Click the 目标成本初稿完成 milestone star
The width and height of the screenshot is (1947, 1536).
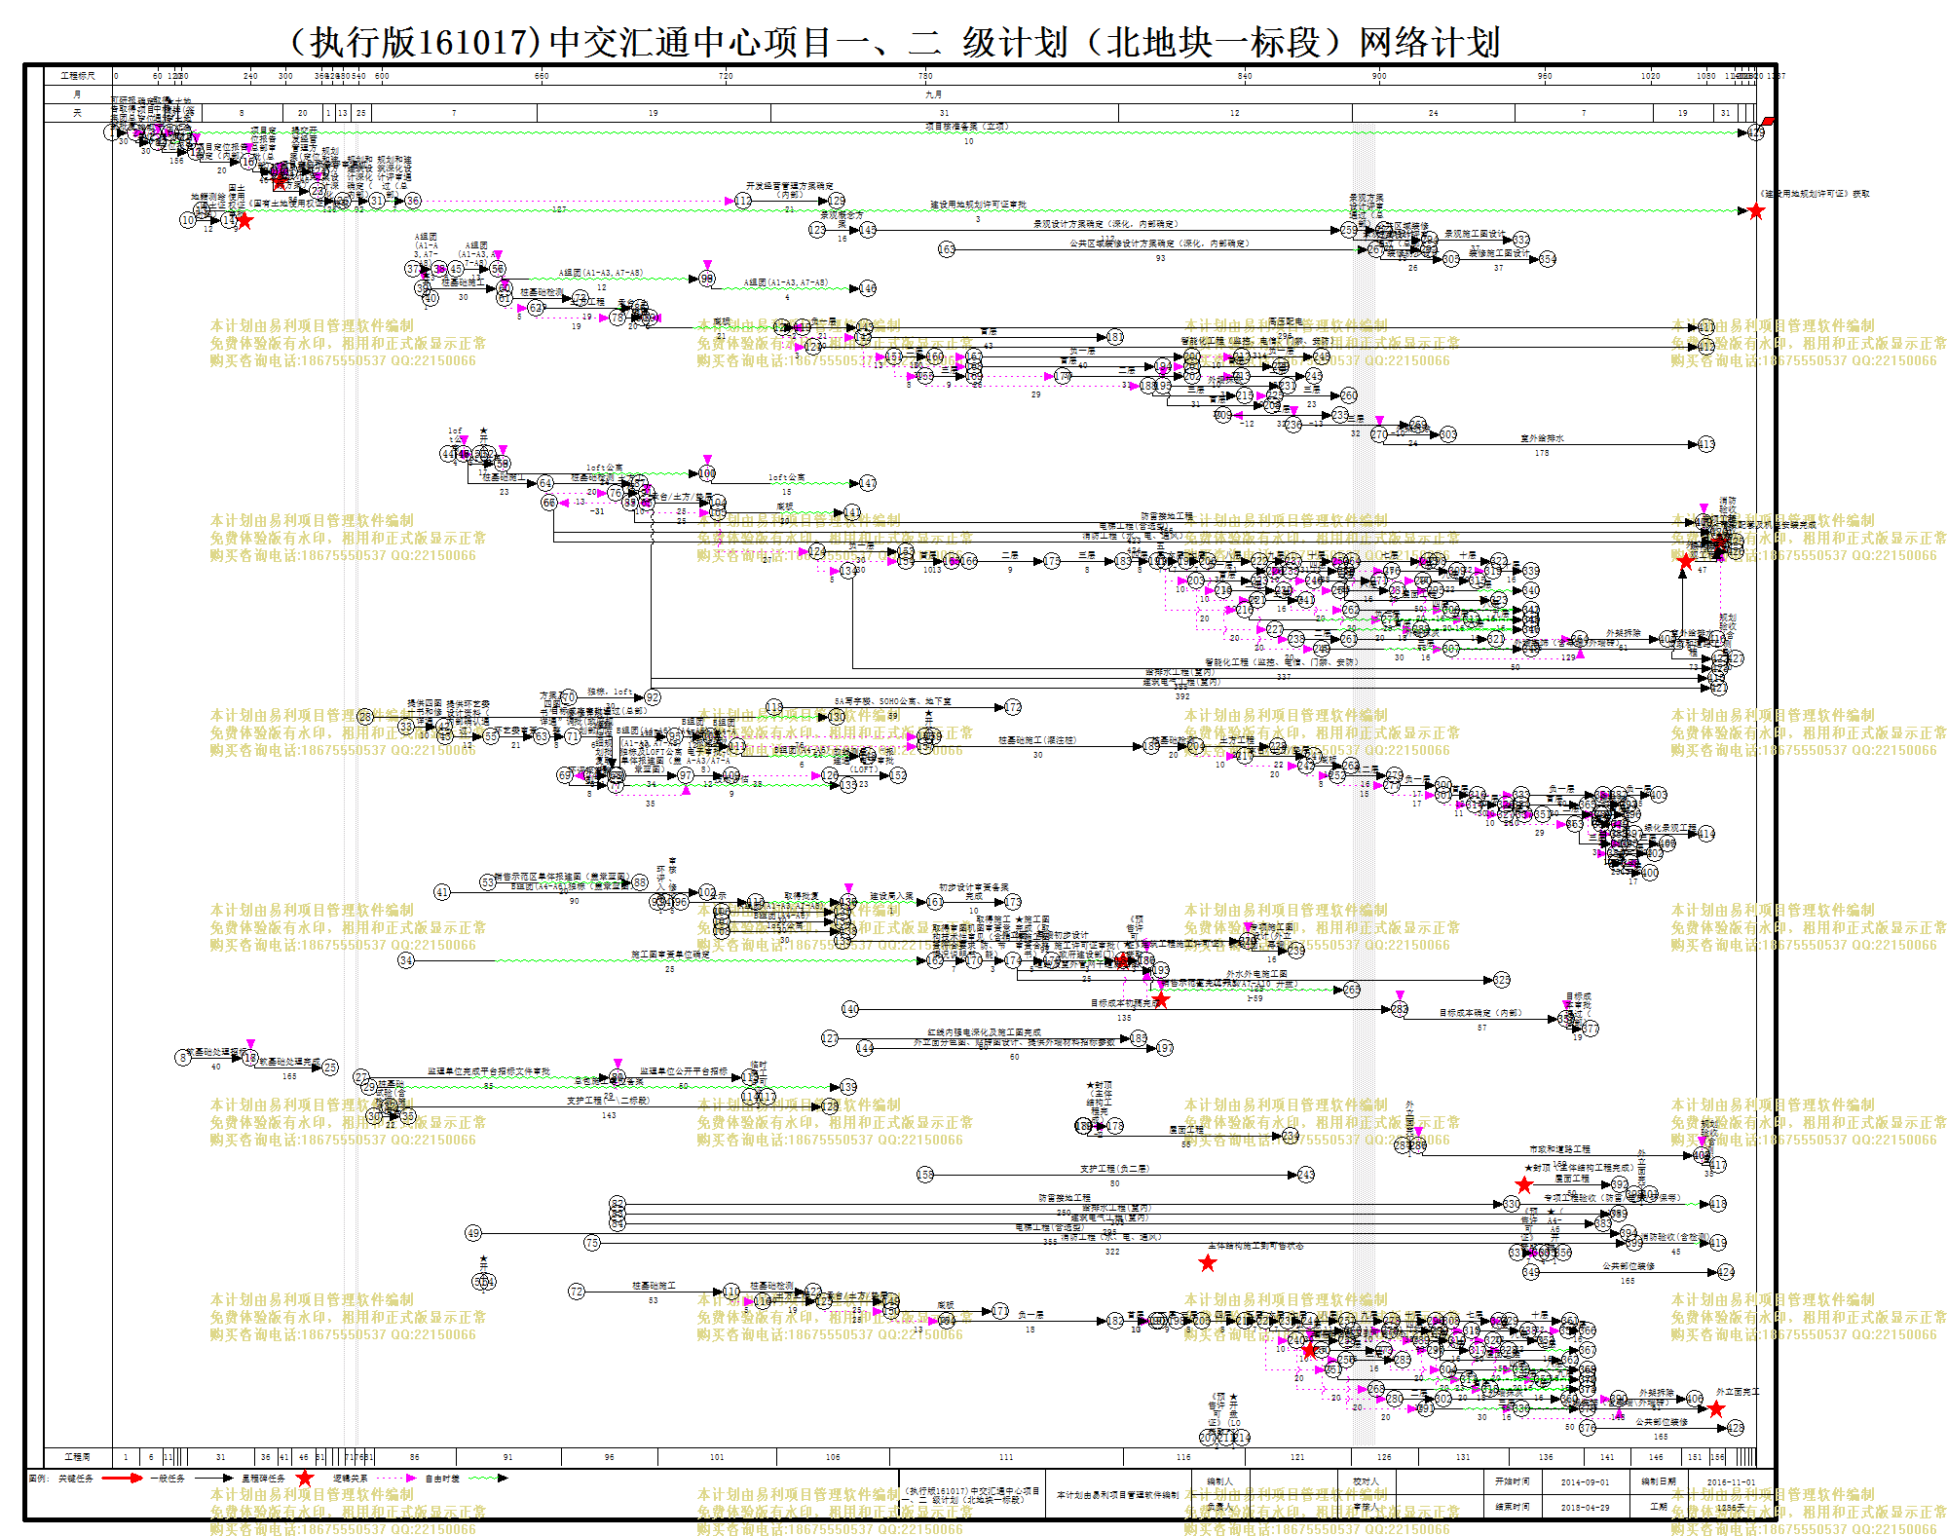click(1161, 1000)
